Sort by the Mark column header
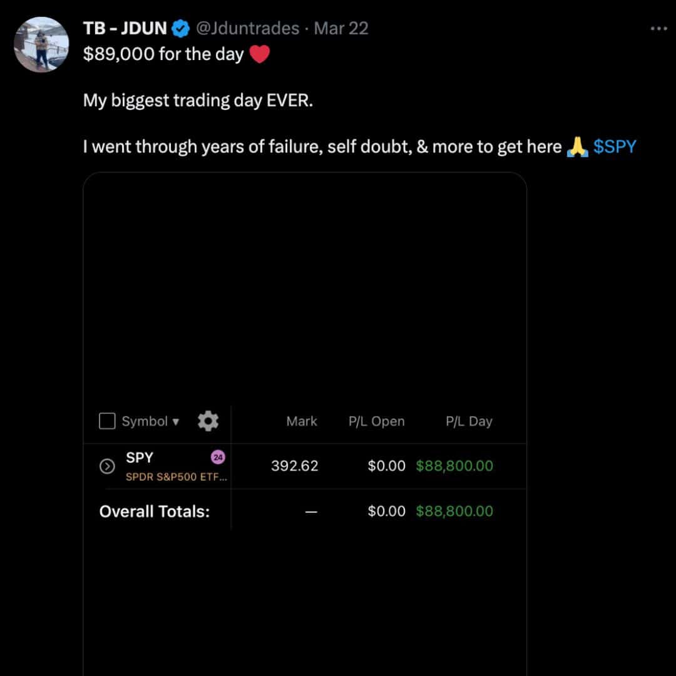 pos(302,421)
